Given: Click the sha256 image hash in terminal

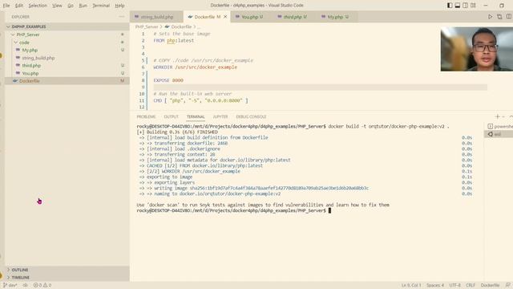Looking at the screenshot, I should pyautogui.click(x=279, y=188).
